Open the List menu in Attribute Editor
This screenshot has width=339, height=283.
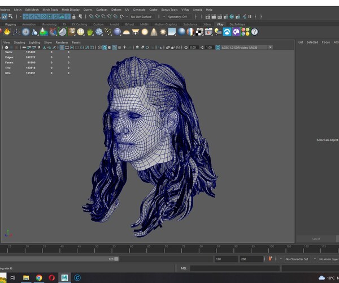coord(301,42)
